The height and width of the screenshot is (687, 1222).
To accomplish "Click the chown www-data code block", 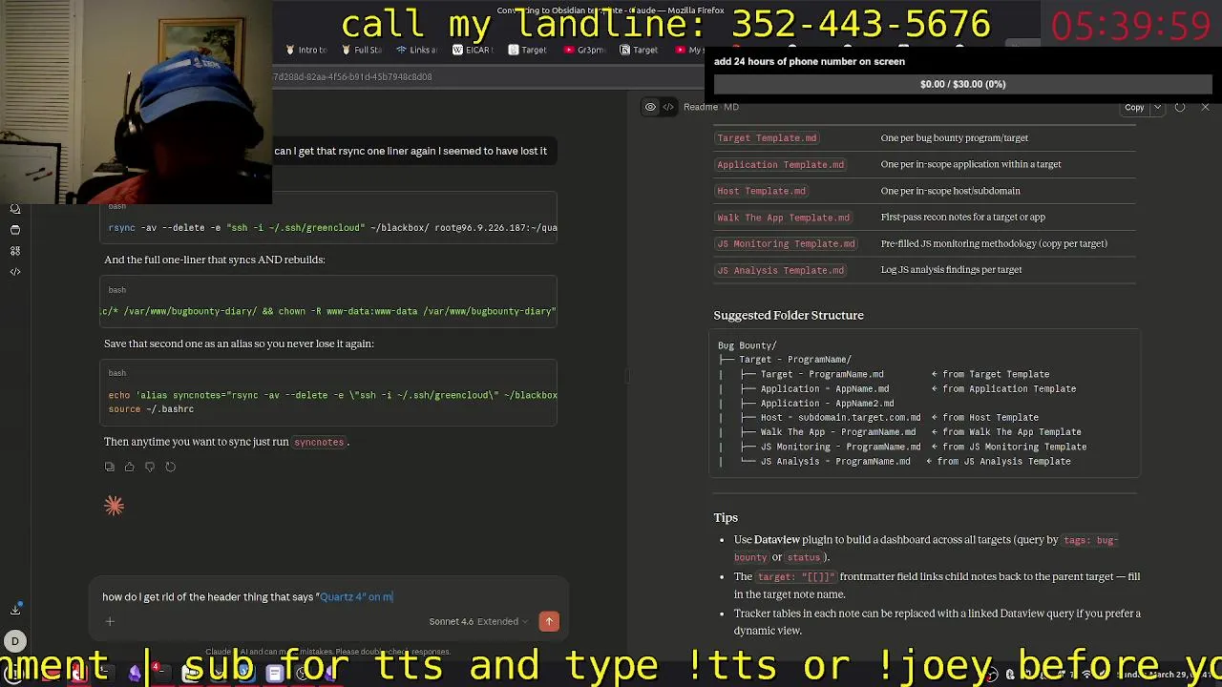I will point(328,302).
